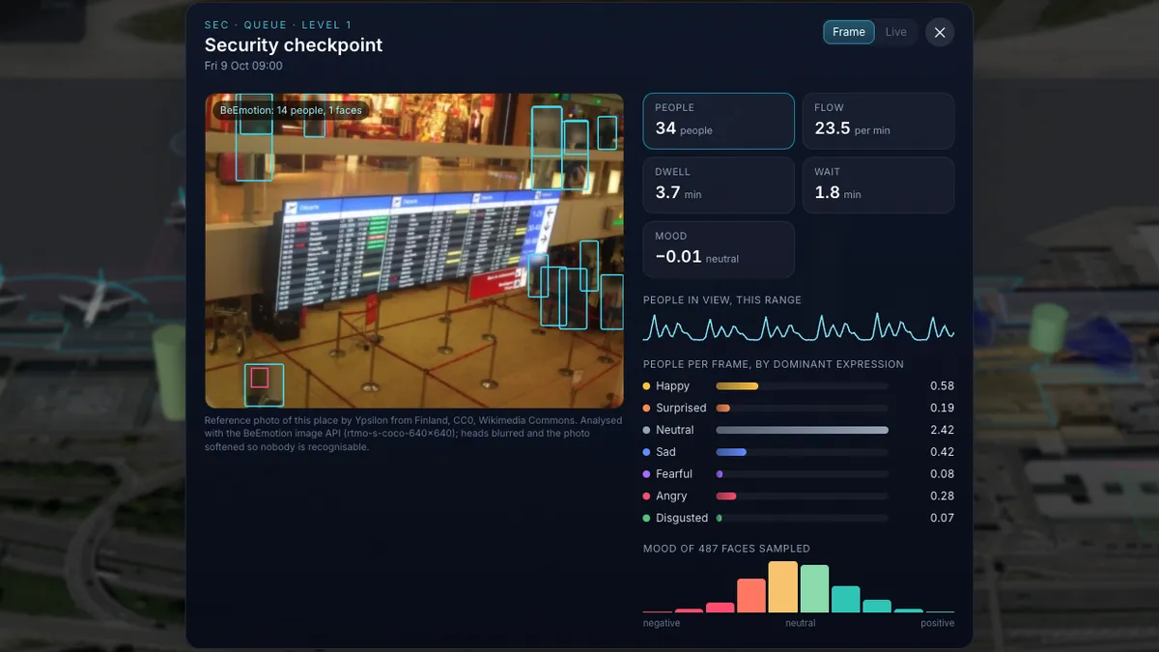Screen dimensions: 1159x652
Task: Click the "PEOPLE PER FRAME, BY DOMINANT EXPRESSION" heading
Action: coord(774,364)
